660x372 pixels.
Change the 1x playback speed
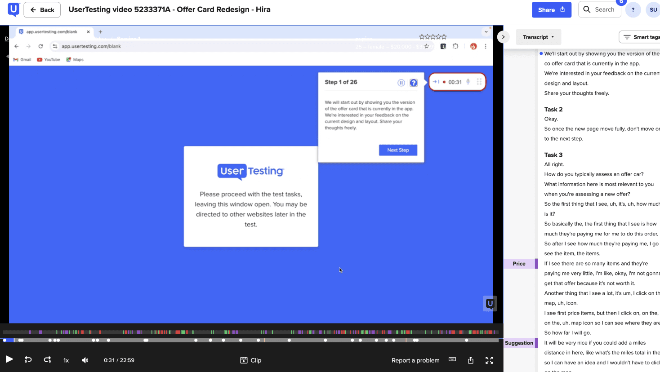[x=66, y=360]
